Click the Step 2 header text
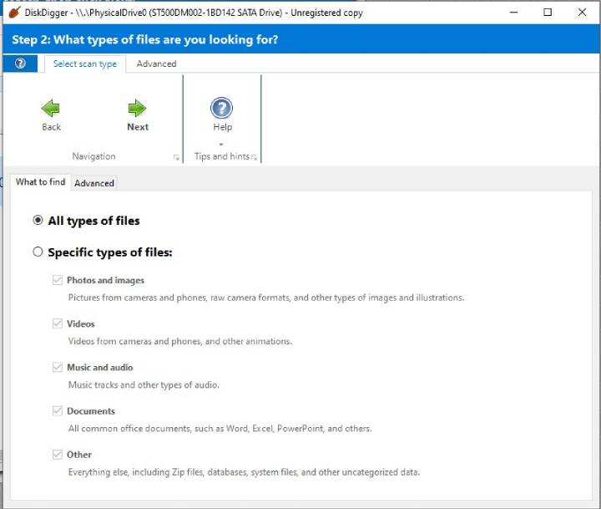The height and width of the screenshot is (509, 601). pos(145,39)
